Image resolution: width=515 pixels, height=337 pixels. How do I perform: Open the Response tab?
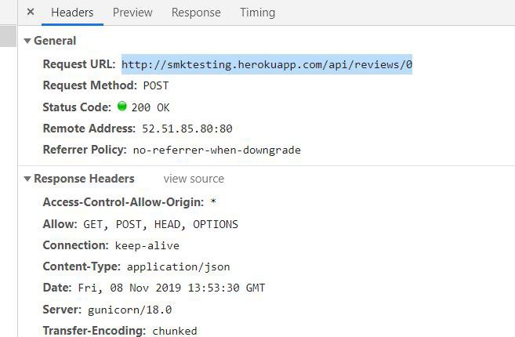[x=196, y=13]
